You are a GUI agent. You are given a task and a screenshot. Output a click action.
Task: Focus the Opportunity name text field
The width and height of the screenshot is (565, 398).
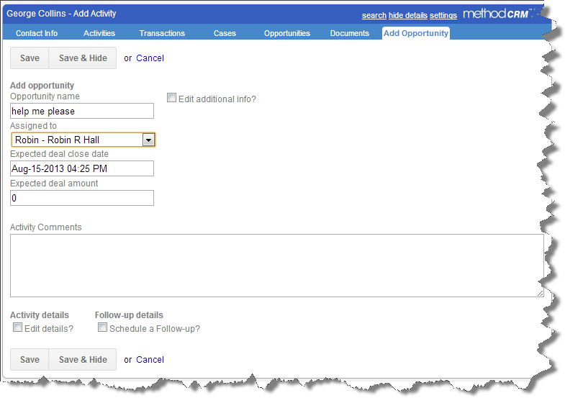click(82, 111)
